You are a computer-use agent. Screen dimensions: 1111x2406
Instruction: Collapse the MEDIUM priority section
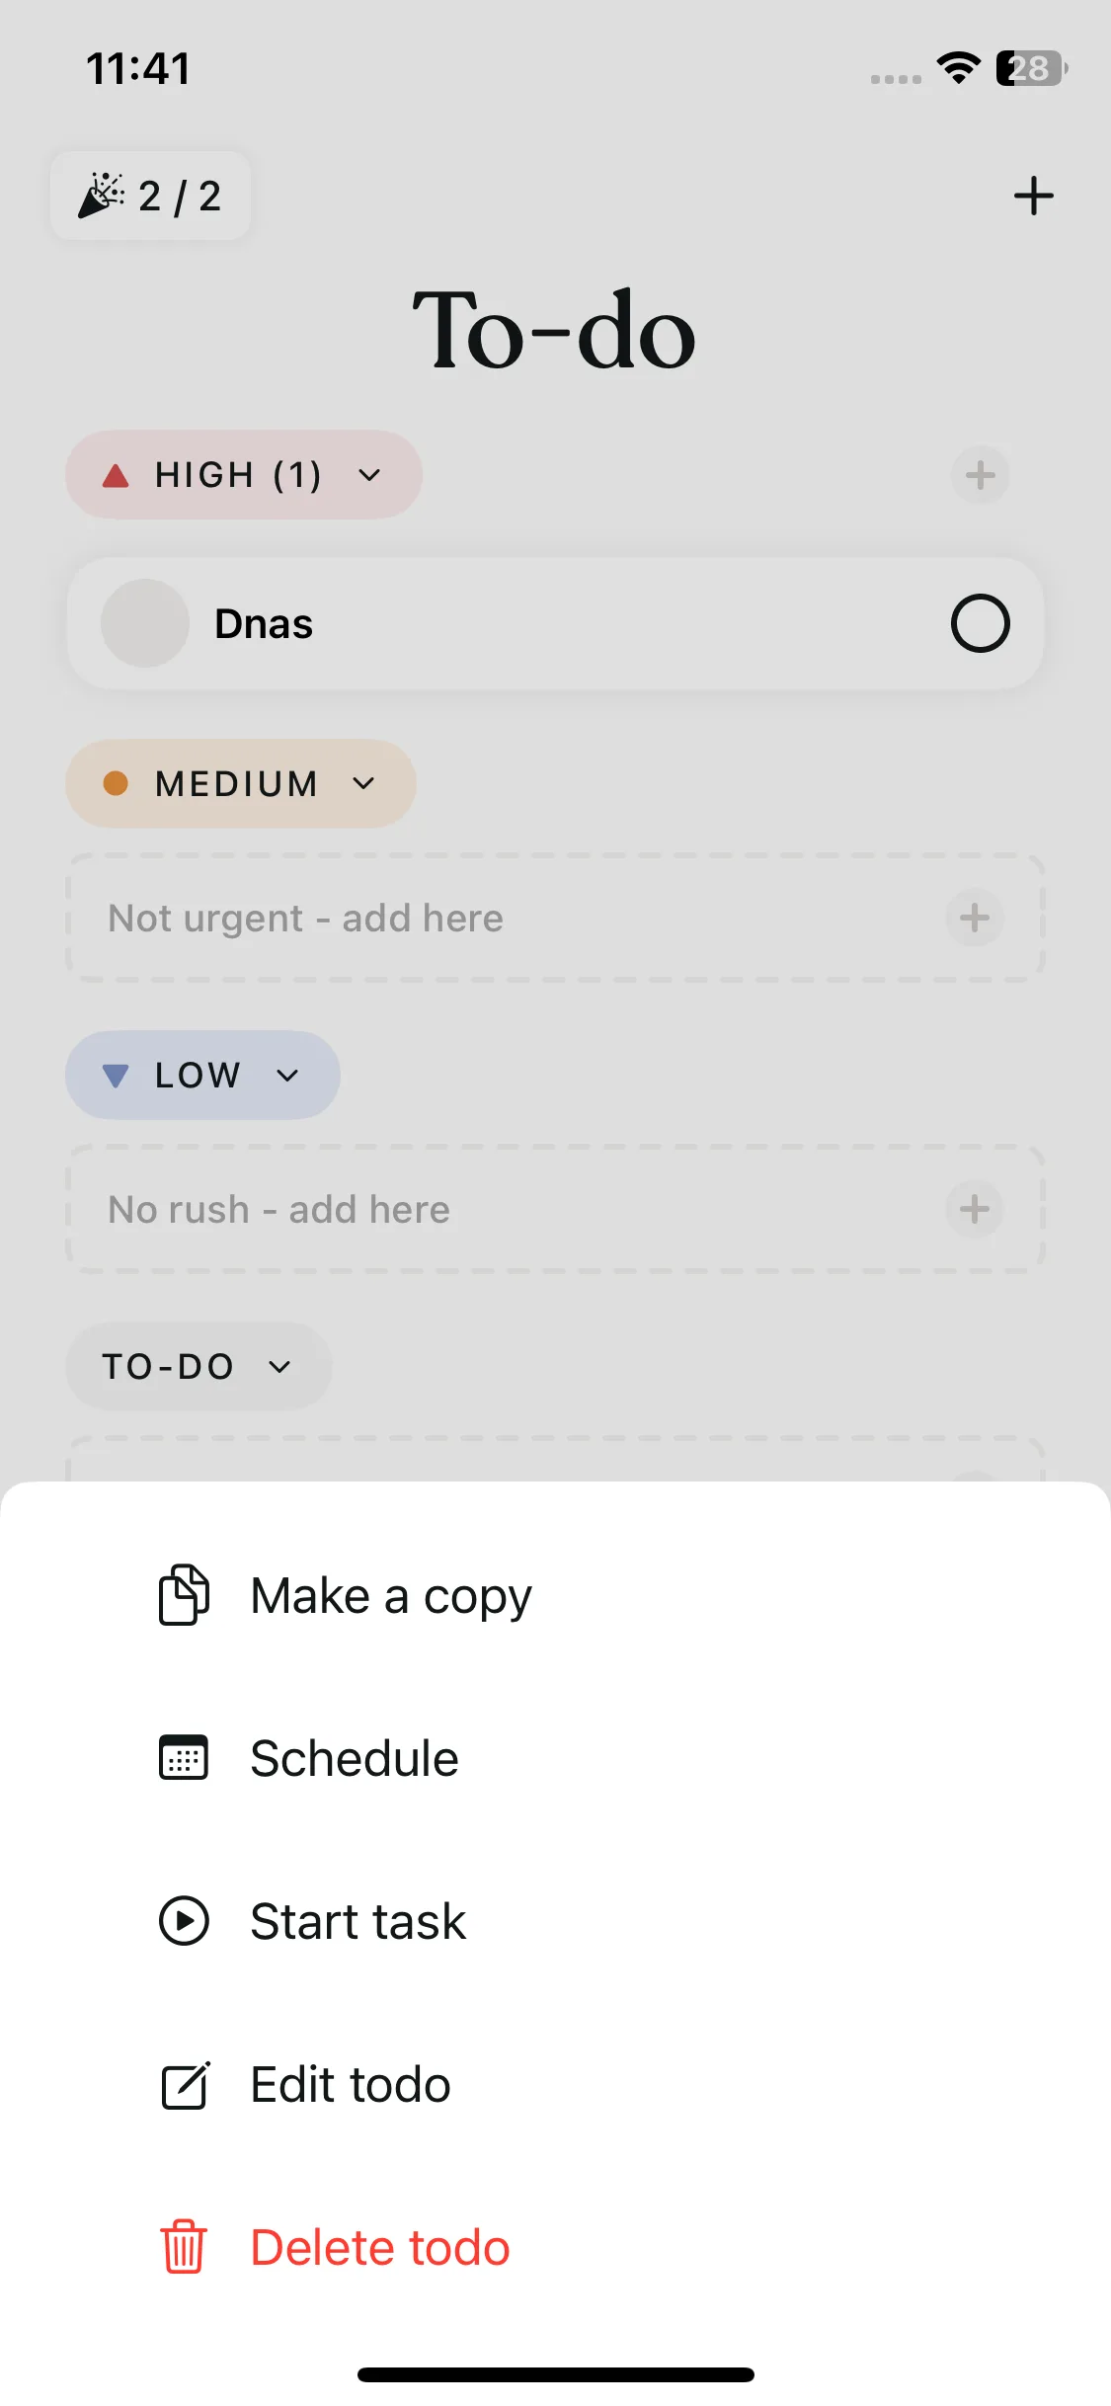tap(363, 783)
